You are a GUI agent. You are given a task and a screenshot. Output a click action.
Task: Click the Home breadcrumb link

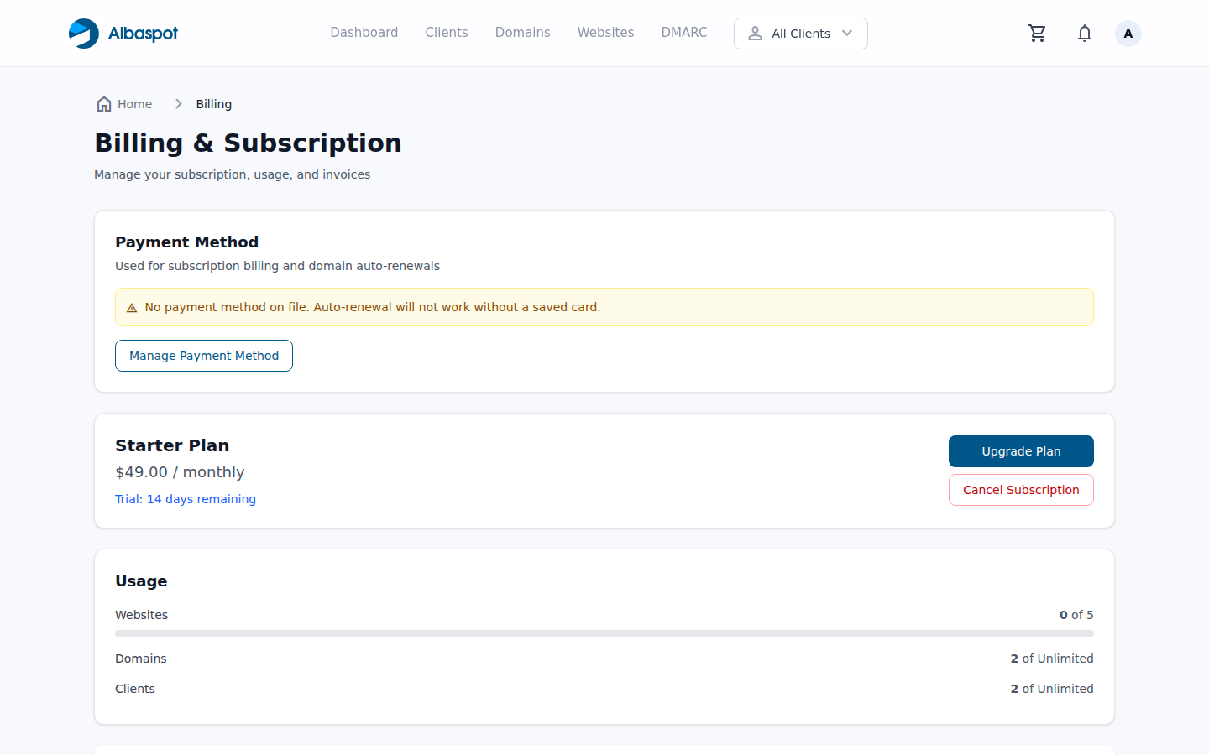tap(135, 103)
